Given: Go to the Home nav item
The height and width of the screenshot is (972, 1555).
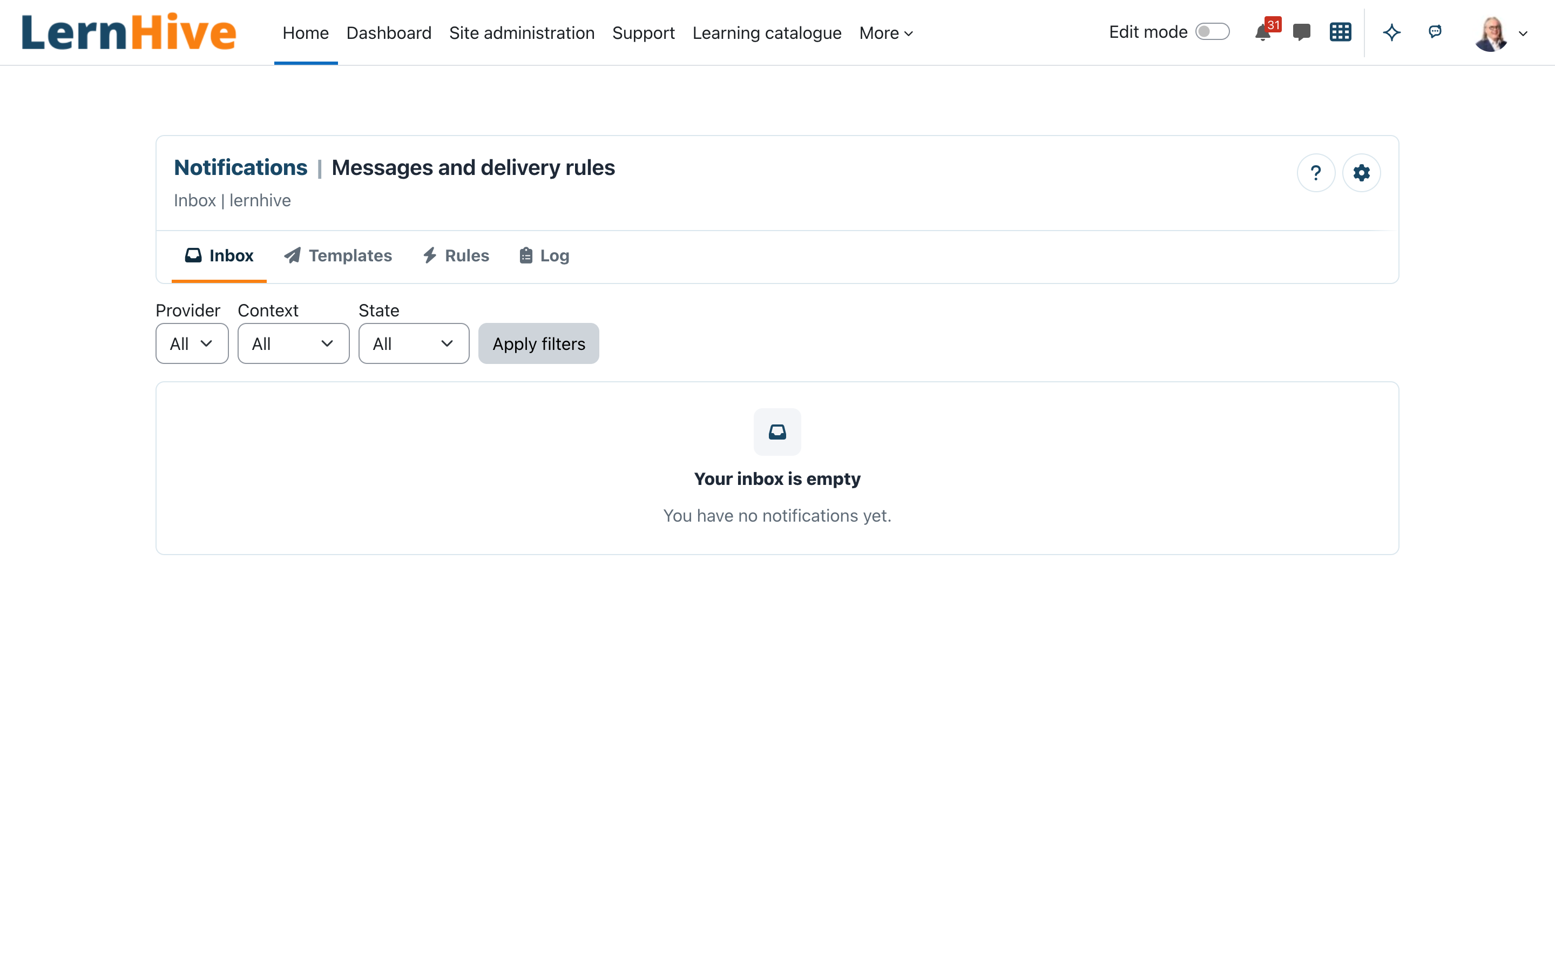Looking at the screenshot, I should click(306, 33).
